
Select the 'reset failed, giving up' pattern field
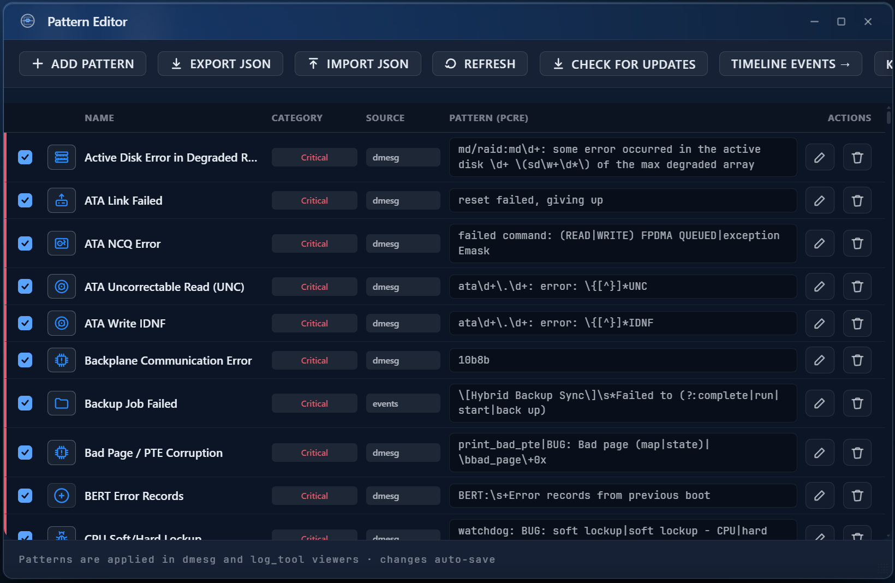[x=623, y=200]
